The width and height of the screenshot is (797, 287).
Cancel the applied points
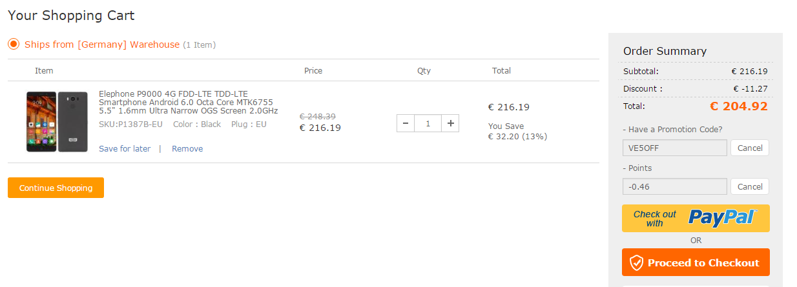[x=750, y=186]
